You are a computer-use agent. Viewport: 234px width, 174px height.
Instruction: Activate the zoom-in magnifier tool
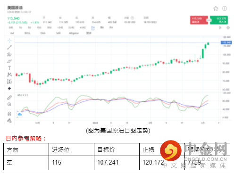tap(9, 104)
